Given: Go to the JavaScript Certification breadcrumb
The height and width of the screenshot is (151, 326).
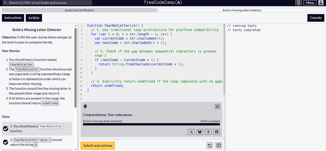Looking at the screenshot, I should coord(79,10).
